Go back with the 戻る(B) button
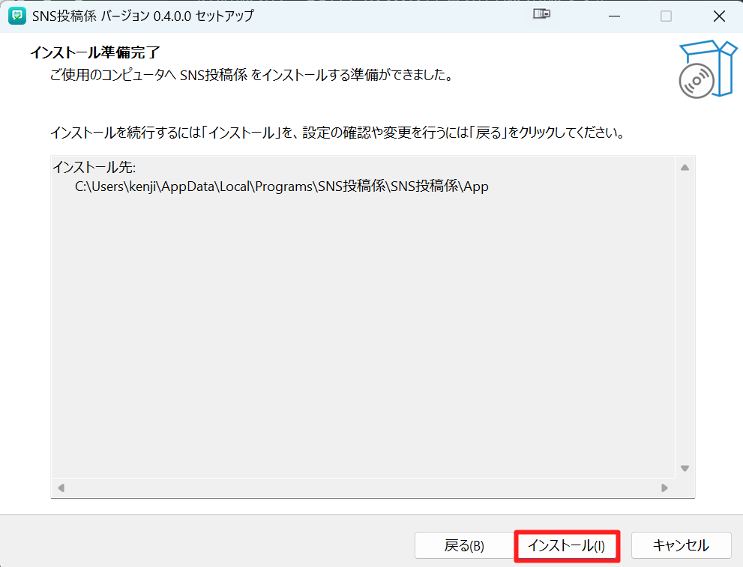The width and height of the screenshot is (743, 567). click(x=464, y=546)
